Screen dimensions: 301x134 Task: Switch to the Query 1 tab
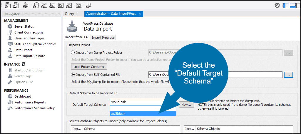(71, 14)
